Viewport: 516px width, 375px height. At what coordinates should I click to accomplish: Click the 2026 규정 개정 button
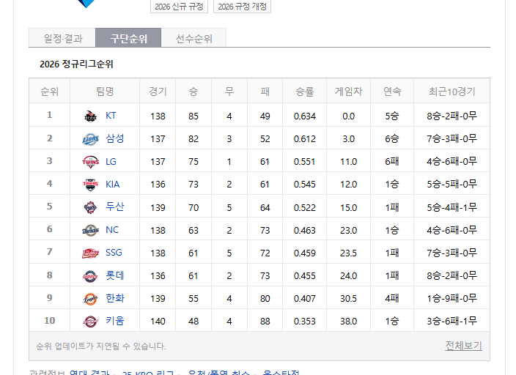242,7
